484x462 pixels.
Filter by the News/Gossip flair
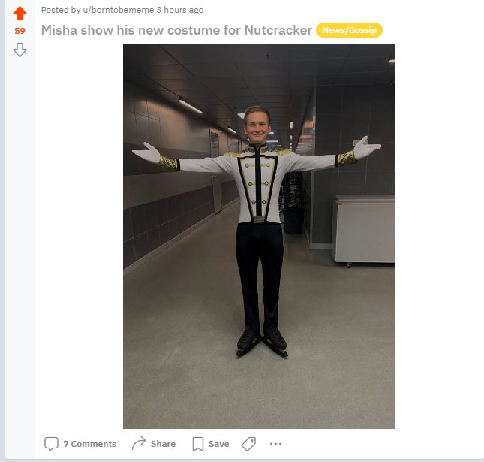(349, 30)
